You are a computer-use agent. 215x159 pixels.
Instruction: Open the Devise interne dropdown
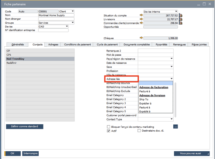[x=176, y=12]
